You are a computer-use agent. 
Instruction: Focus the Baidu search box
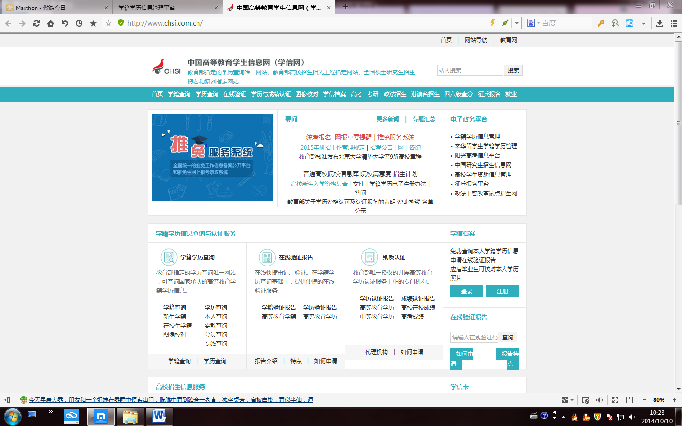(565, 23)
